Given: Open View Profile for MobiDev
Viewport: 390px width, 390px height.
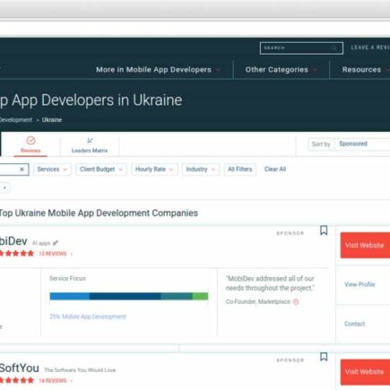Looking at the screenshot, I should click(x=360, y=284).
